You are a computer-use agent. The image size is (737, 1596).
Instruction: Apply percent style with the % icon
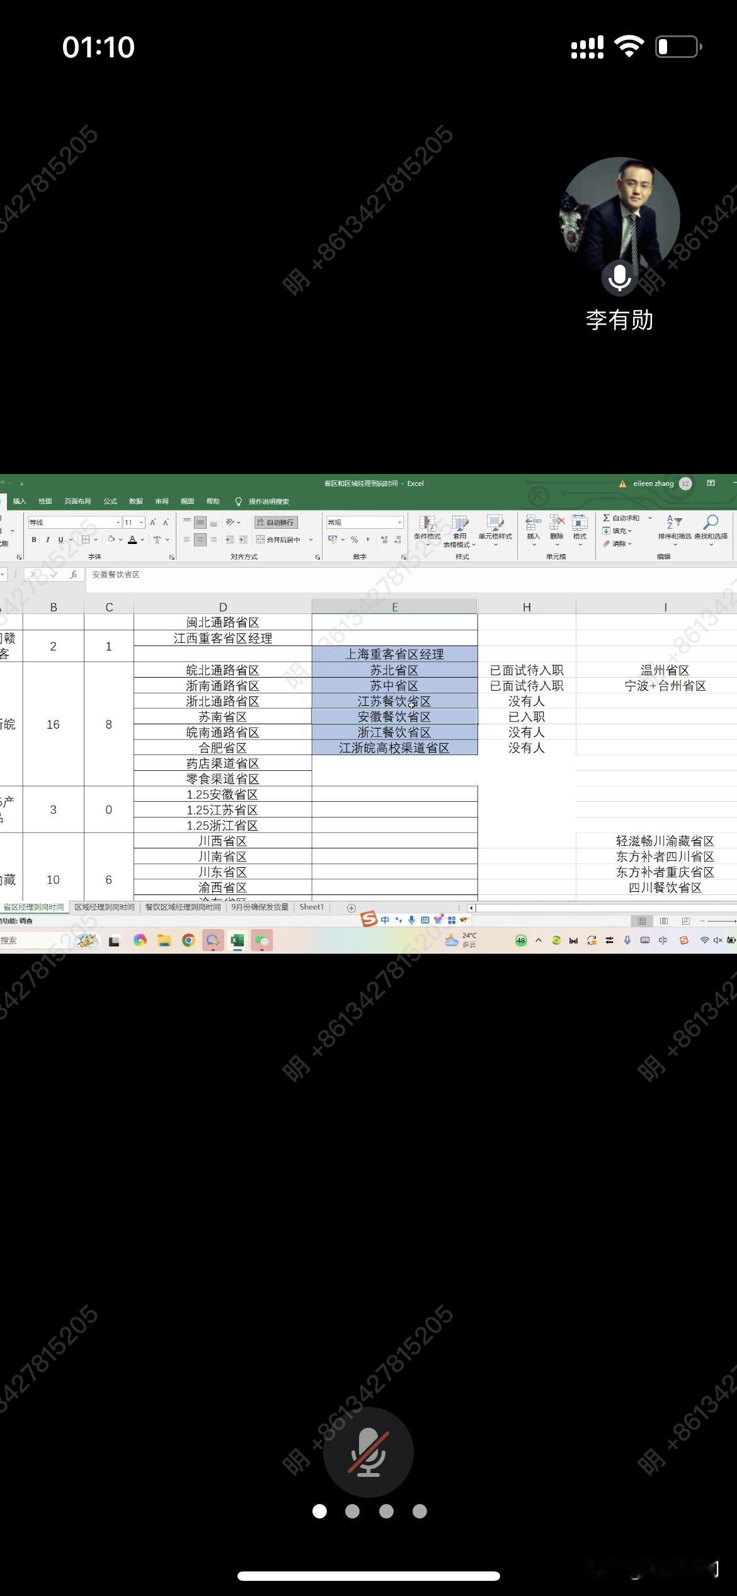click(355, 540)
